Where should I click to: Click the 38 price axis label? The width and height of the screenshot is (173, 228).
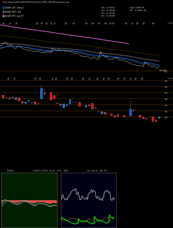click(166, 93)
